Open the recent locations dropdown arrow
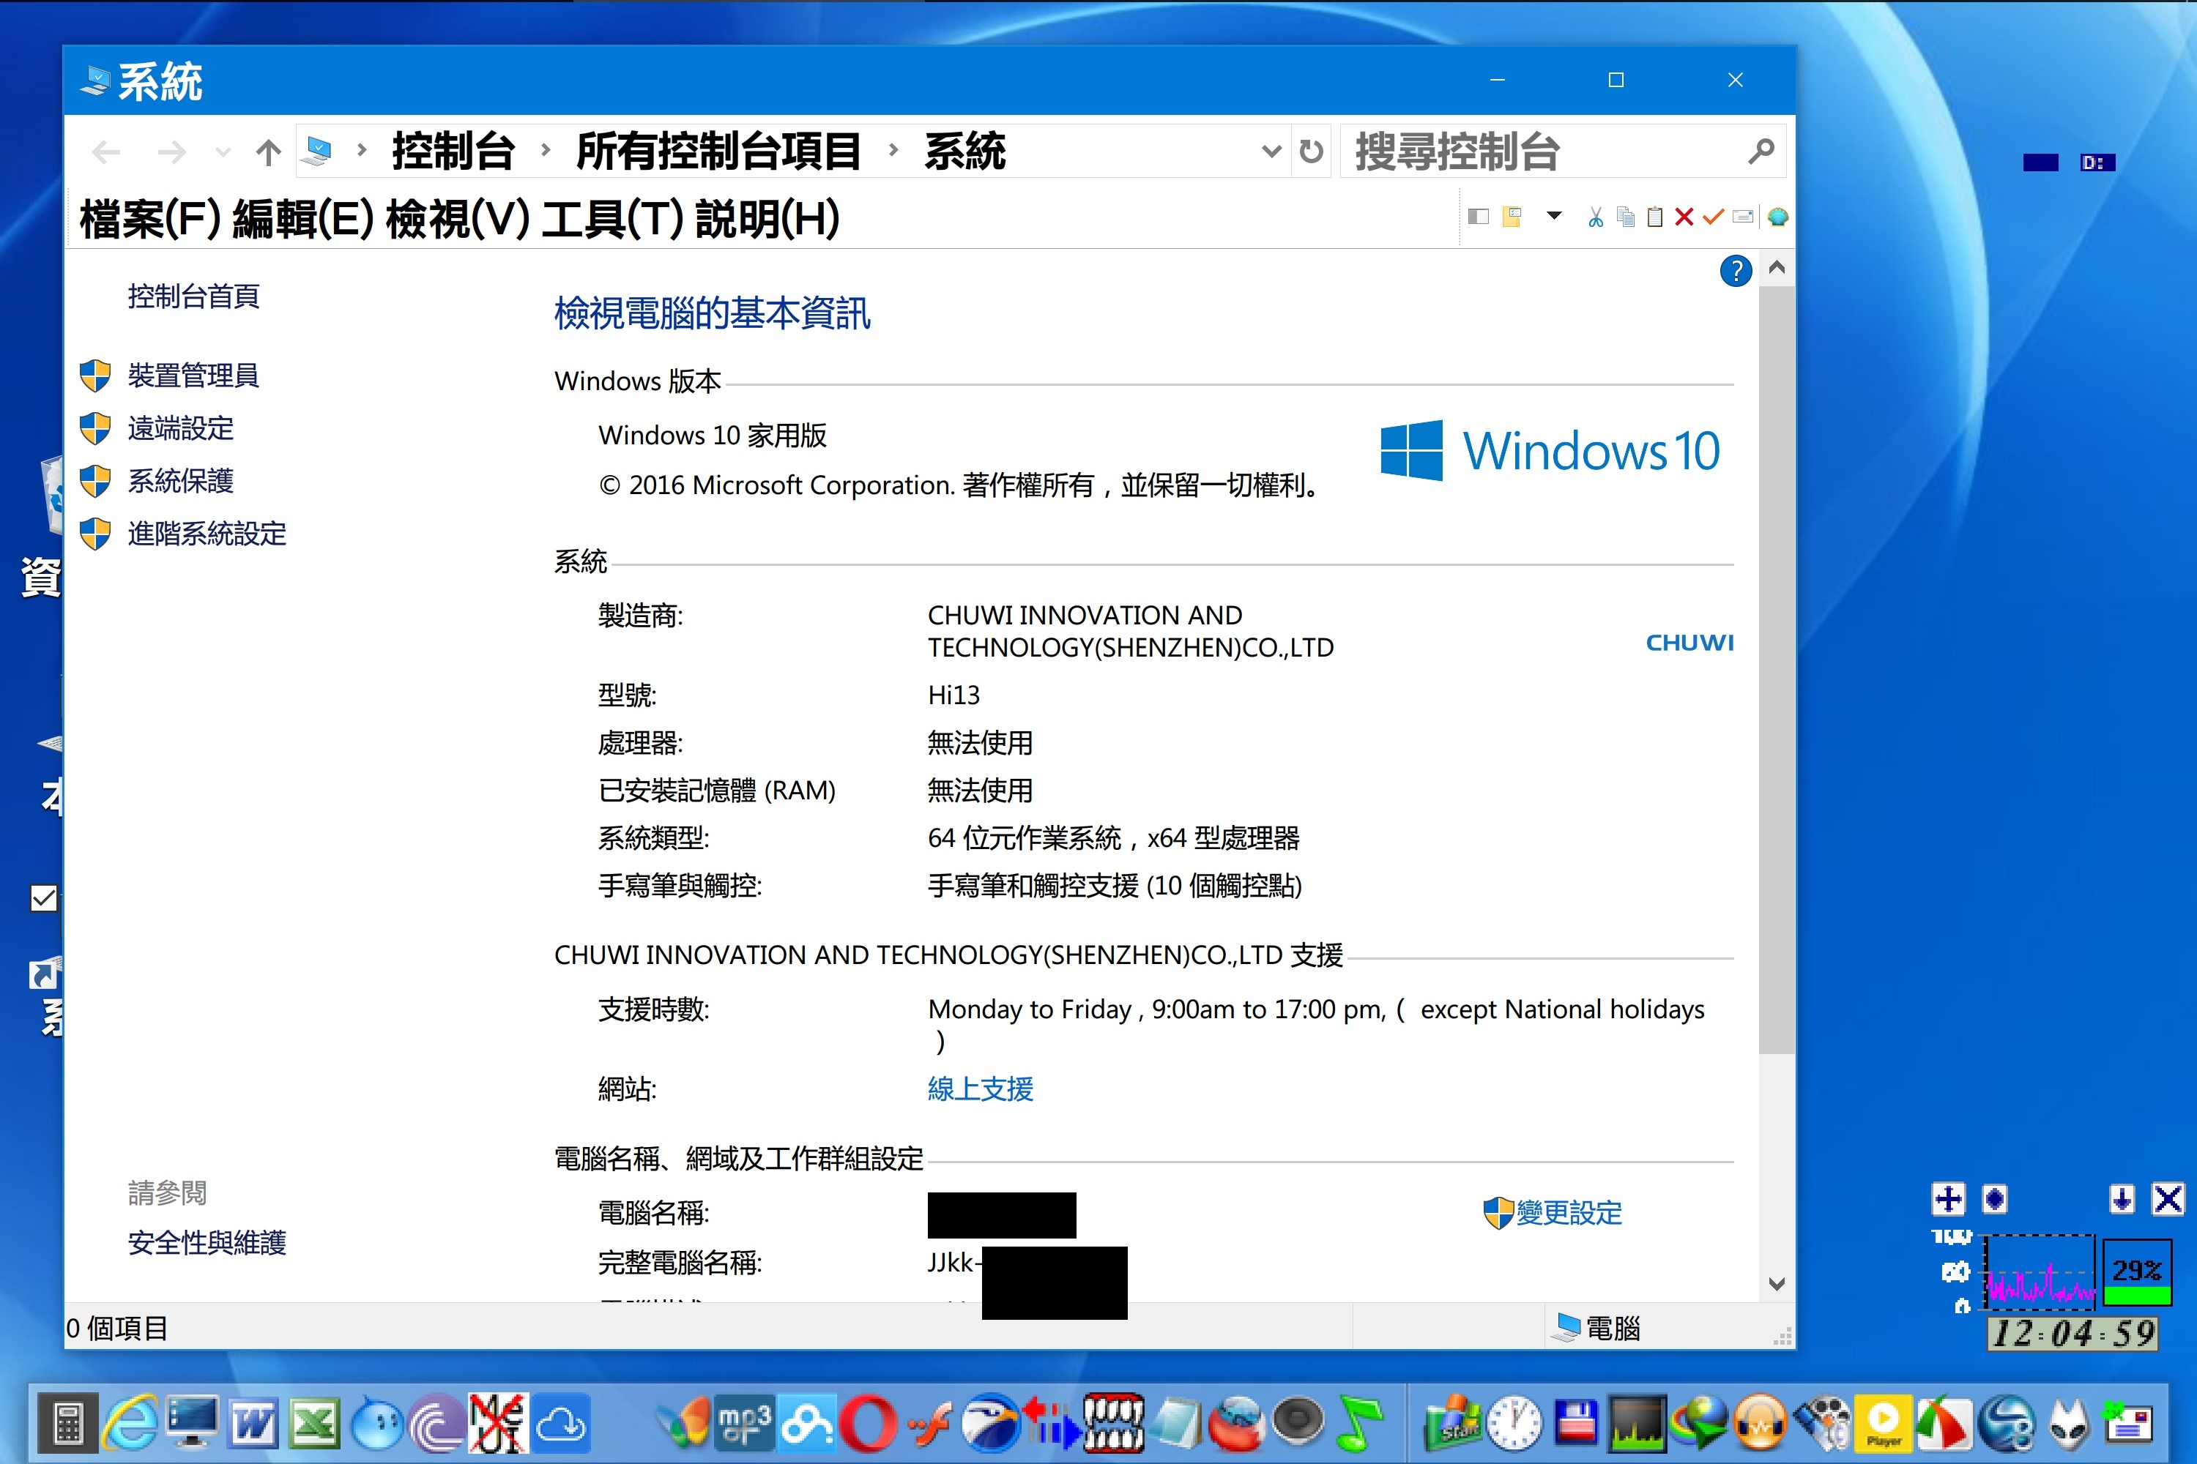Screen dimensions: 2197x1464 point(223,152)
